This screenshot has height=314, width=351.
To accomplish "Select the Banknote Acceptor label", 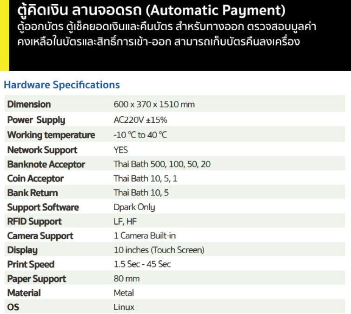I will click(x=46, y=164).
